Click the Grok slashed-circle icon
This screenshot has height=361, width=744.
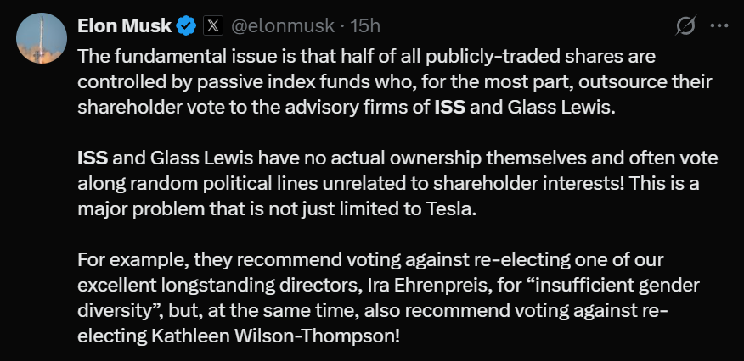click(685, 26)
